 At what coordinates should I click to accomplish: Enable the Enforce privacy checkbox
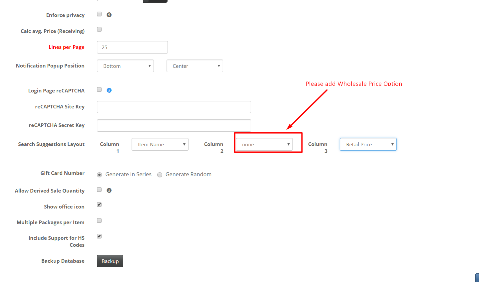coord(99,14)
